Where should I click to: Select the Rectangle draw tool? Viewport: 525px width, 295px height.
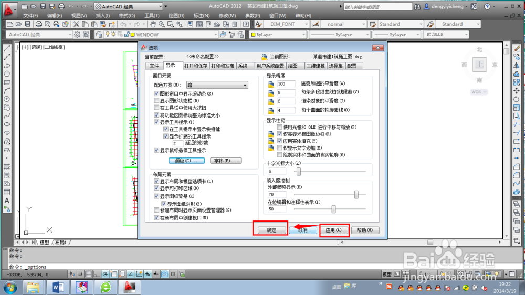(7, 82)
